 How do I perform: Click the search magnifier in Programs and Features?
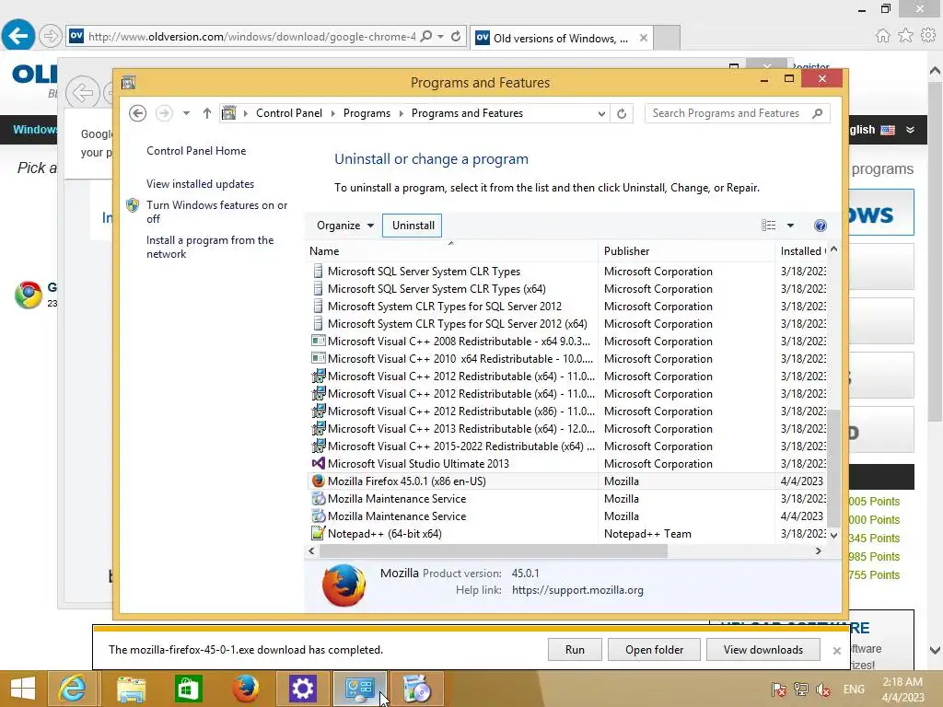(817, 113)
